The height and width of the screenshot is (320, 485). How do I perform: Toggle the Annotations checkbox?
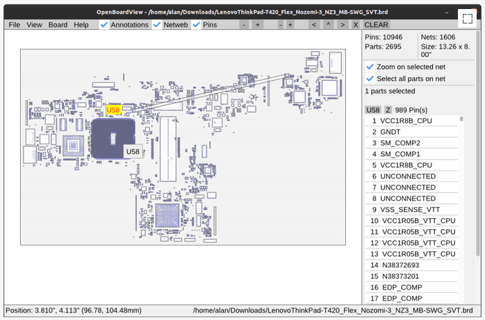(x=104, y=25)
